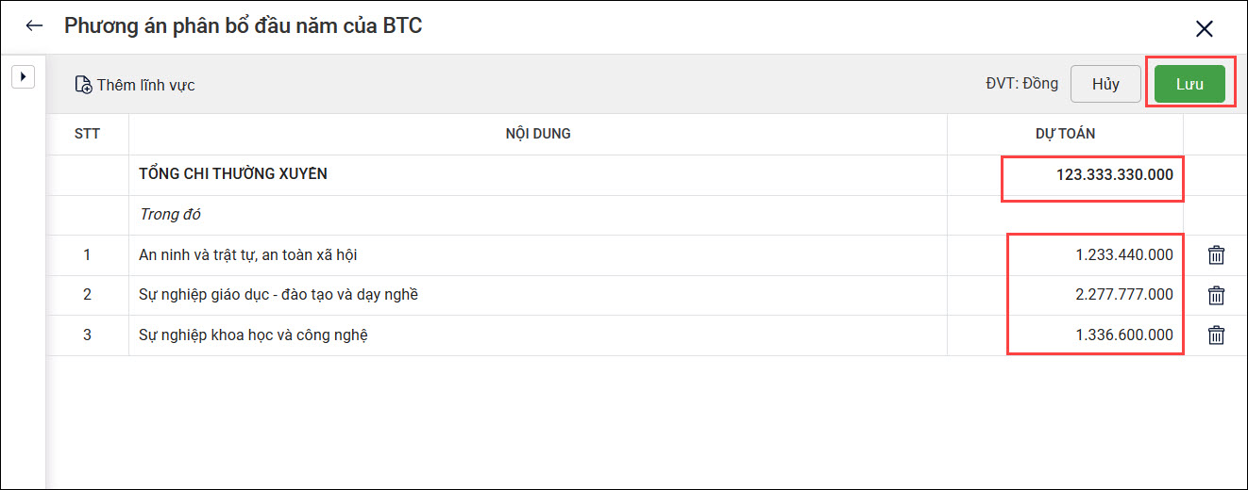1248x490 pixels.
Task: Click the DỰ TOÁN column header
Action: tap(1065, 134)
